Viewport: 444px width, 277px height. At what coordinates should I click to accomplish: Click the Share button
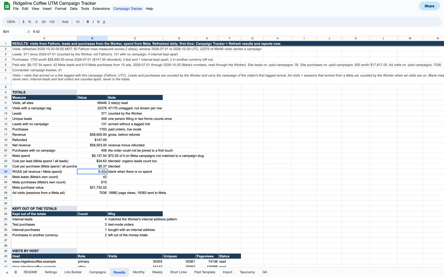point(429,6)
